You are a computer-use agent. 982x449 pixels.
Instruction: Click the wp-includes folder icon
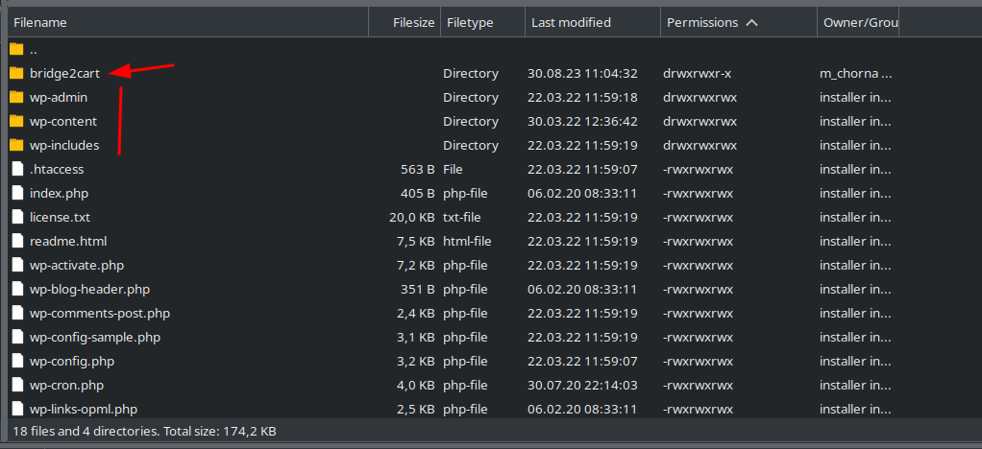tap(17, 145)
